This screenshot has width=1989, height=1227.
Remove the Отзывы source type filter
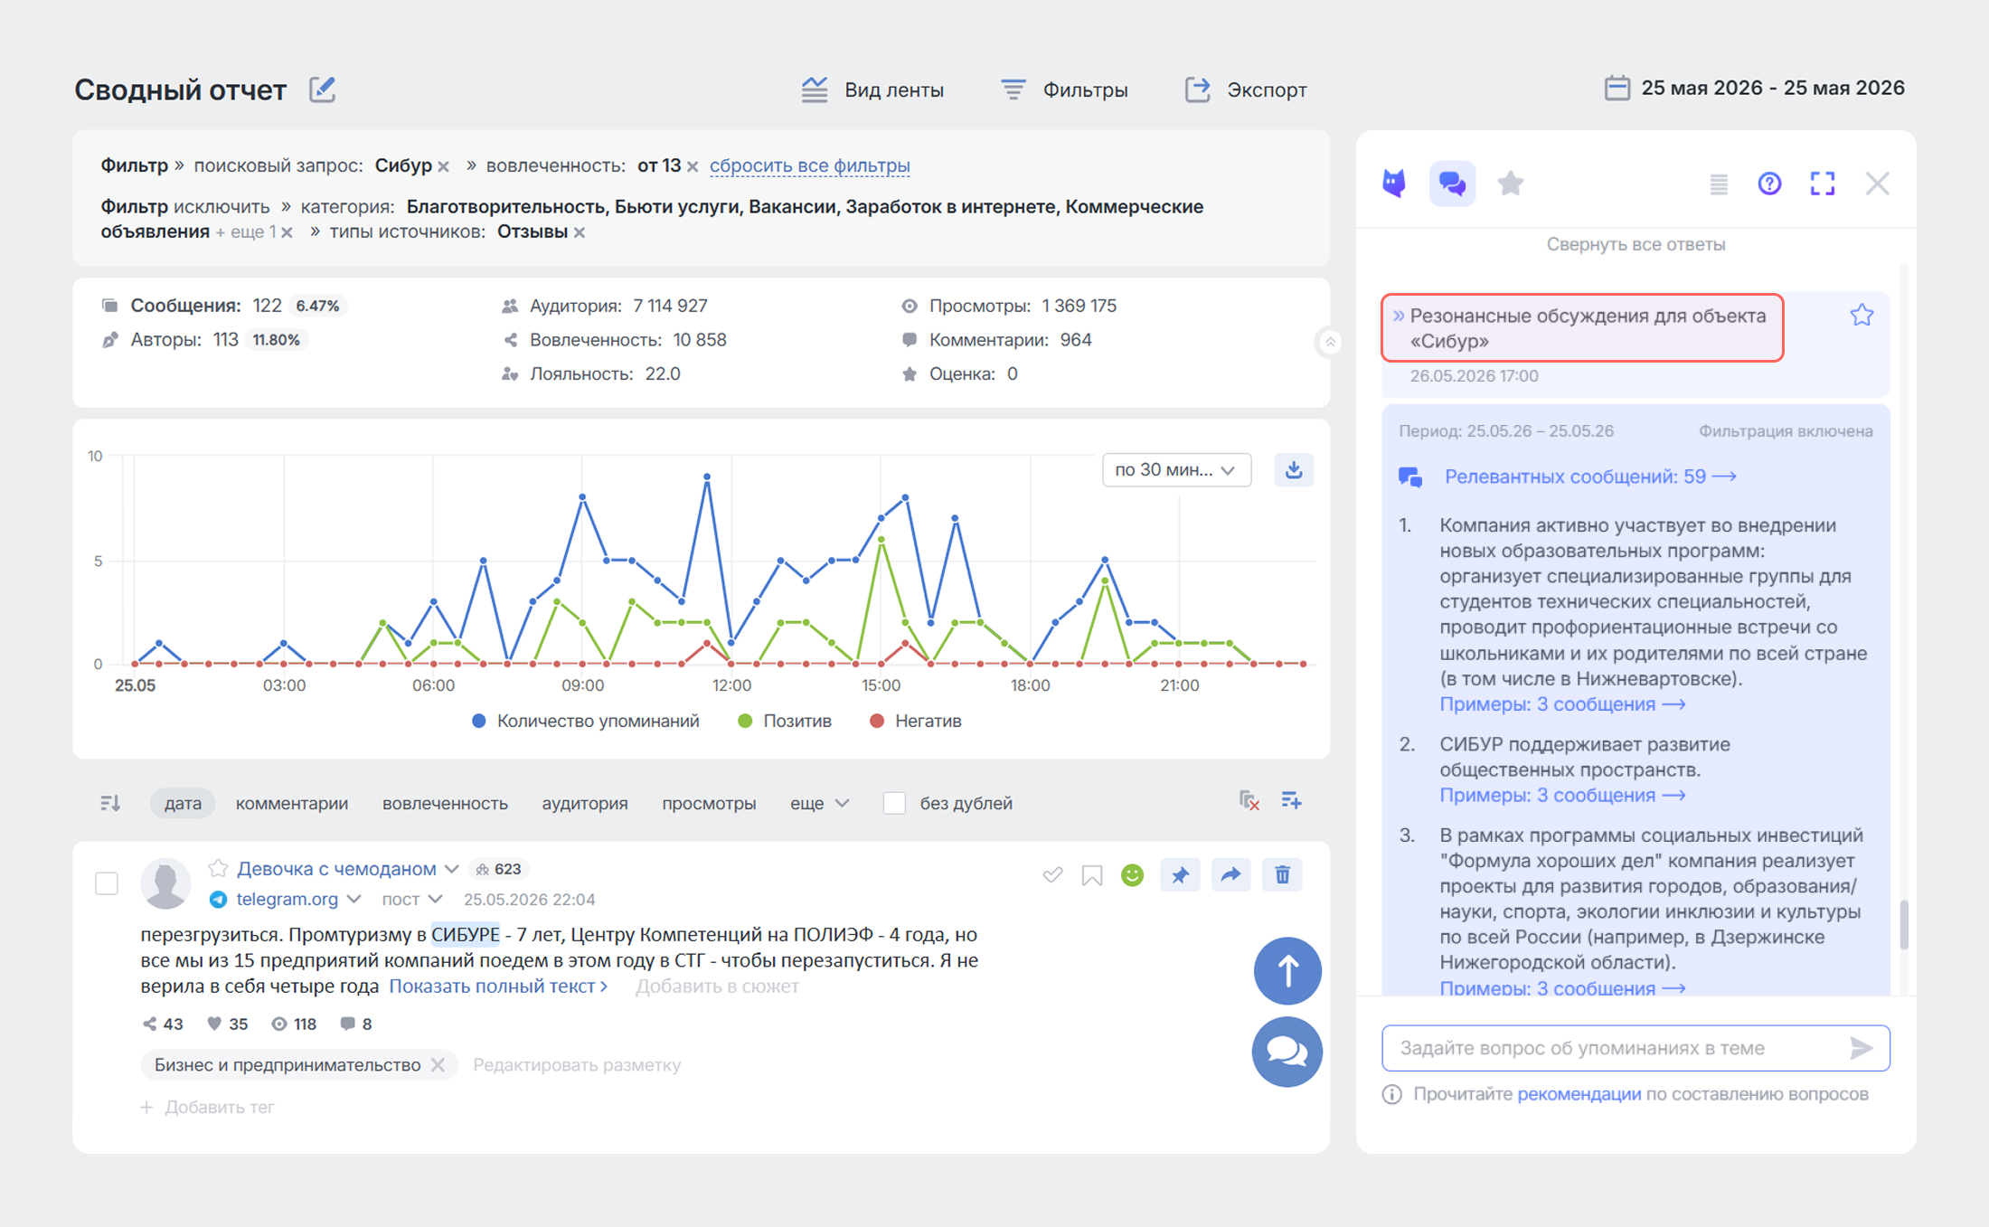(x=580, y=232)
